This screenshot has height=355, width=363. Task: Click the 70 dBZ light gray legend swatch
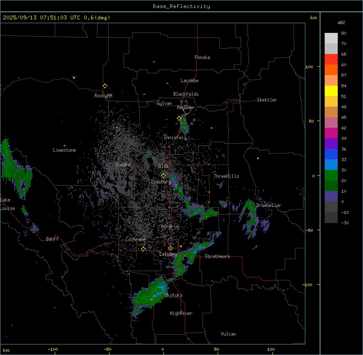[331, 38]
